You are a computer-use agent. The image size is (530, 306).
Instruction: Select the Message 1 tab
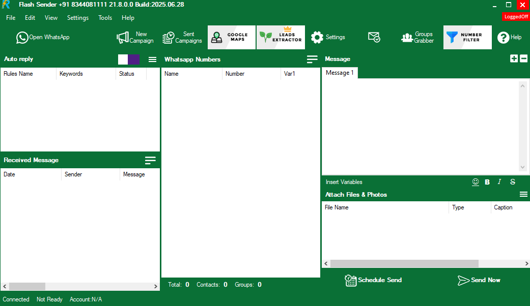click(x=340, y=73)
